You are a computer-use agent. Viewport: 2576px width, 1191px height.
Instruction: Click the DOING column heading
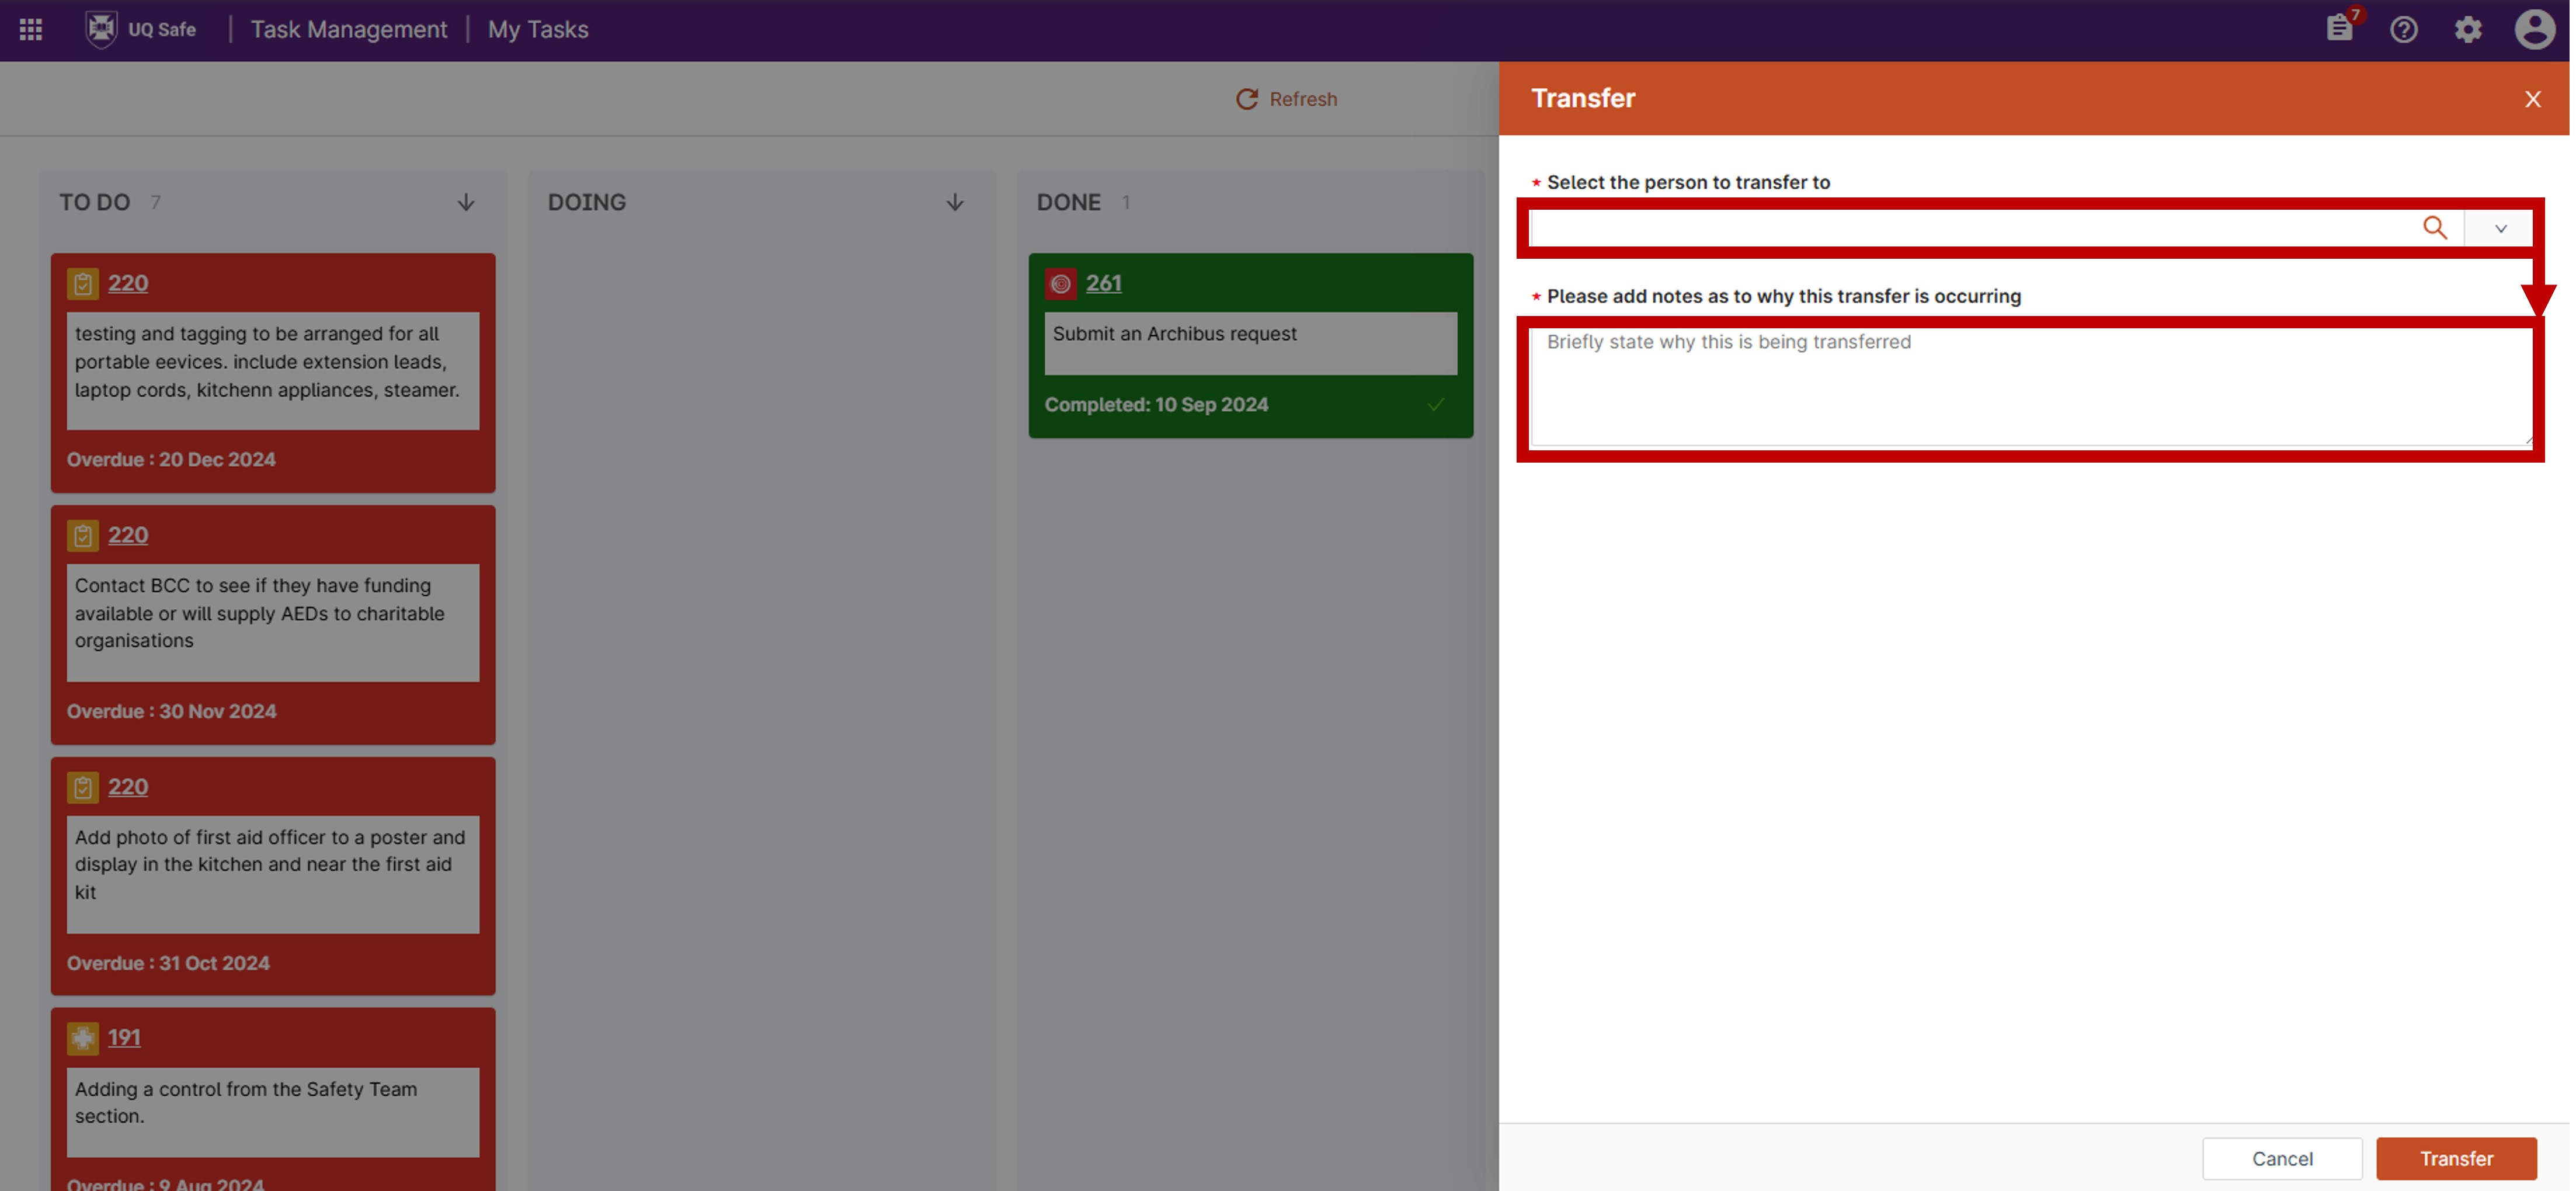point(587,202)
